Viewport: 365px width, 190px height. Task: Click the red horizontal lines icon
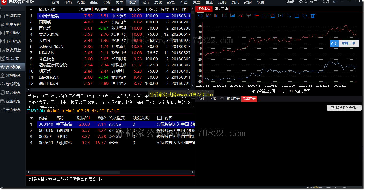(x=265, y=16)
